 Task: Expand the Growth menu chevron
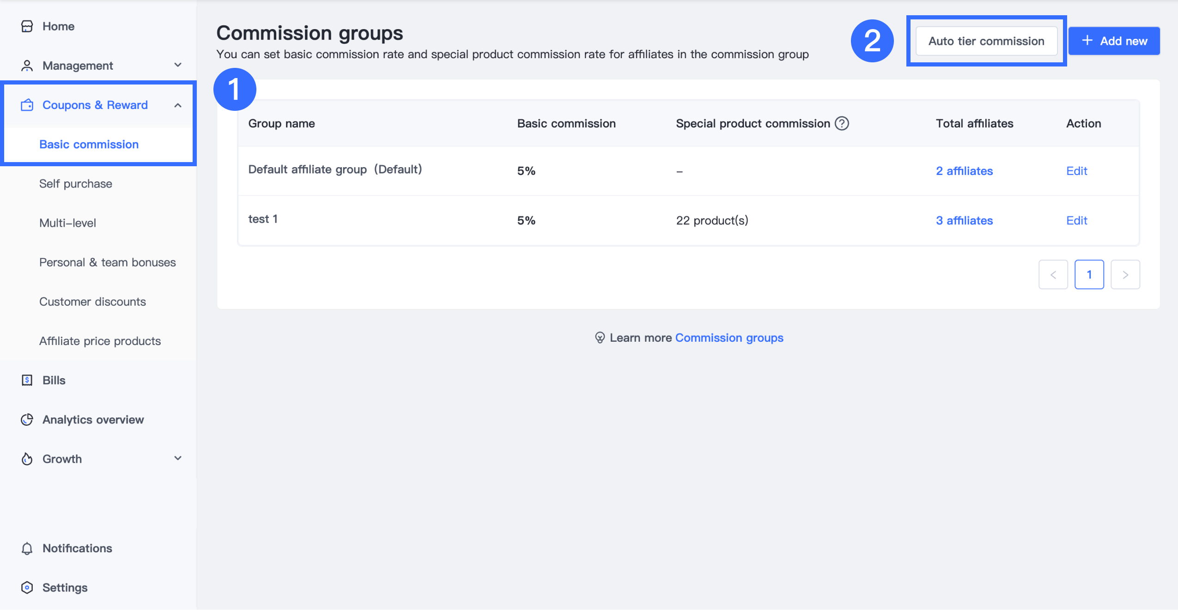pos(178,458)
